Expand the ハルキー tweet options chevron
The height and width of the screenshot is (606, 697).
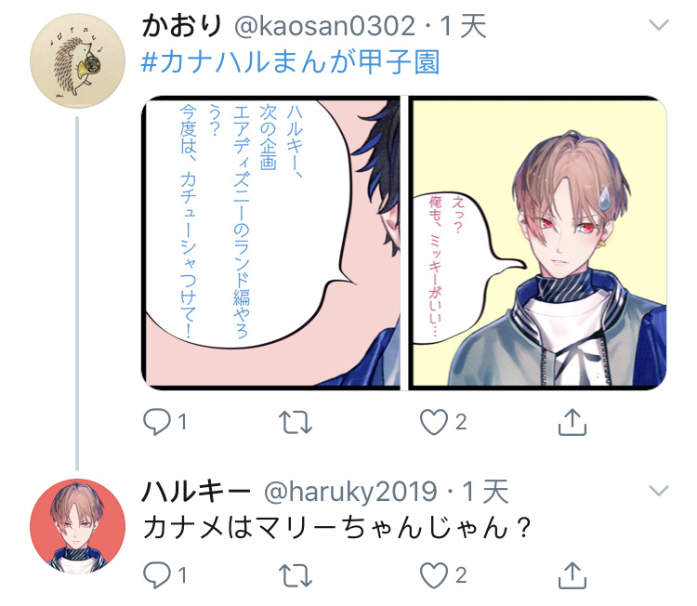[x=659, y=491]
